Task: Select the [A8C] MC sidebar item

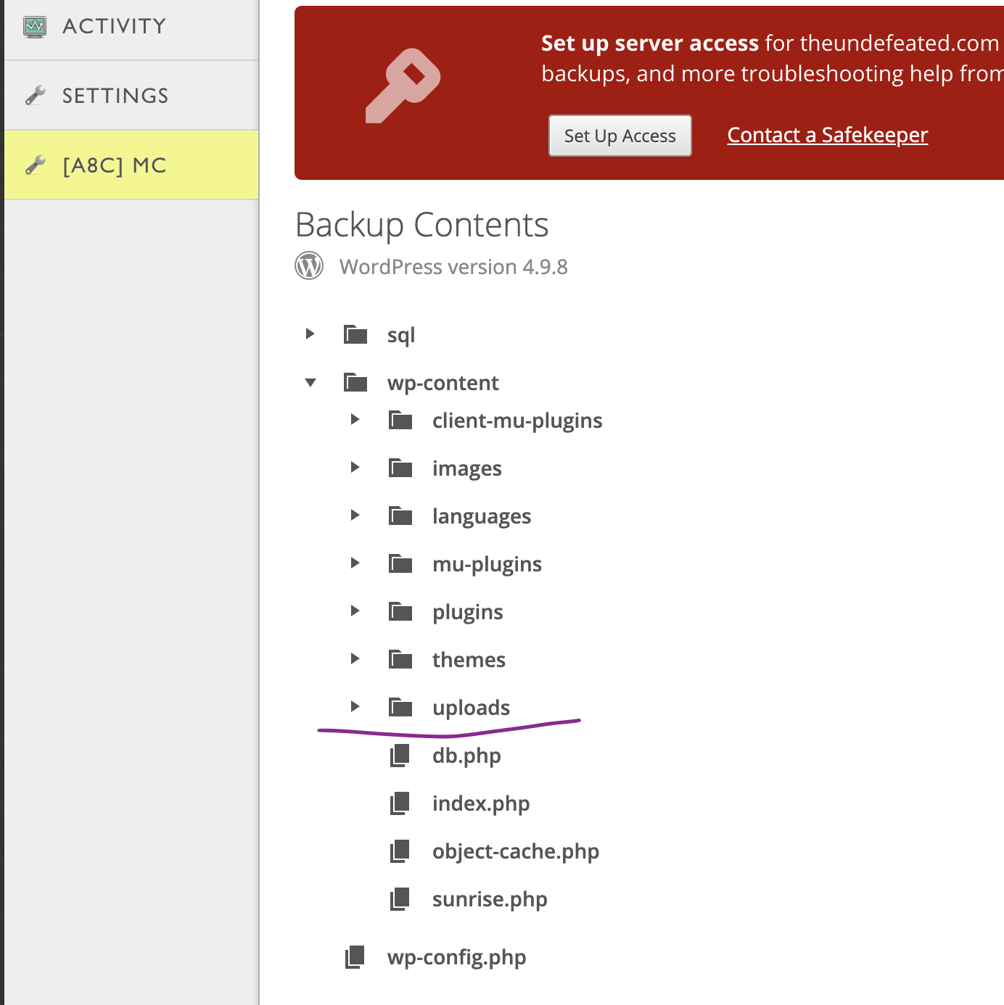Action: (131, 165)
